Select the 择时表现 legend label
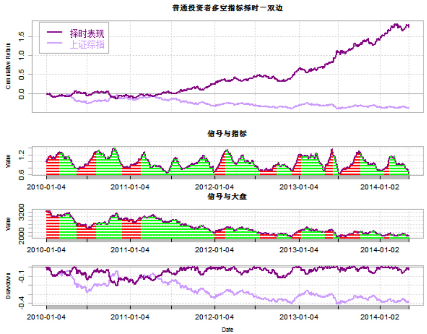Image resolution: width=427 pixels, height=334 pixels. click(87, 33)
